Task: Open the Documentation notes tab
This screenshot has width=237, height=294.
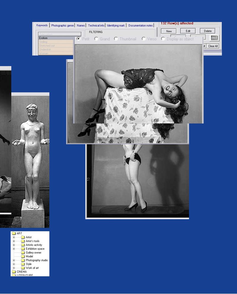Action: [140, 25]
